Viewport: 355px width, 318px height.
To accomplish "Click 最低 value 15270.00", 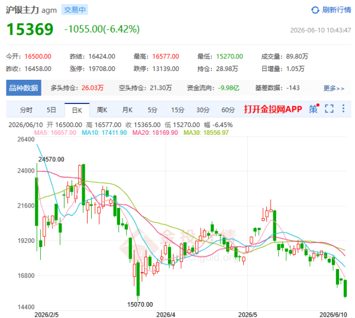I will coord(230,56).
